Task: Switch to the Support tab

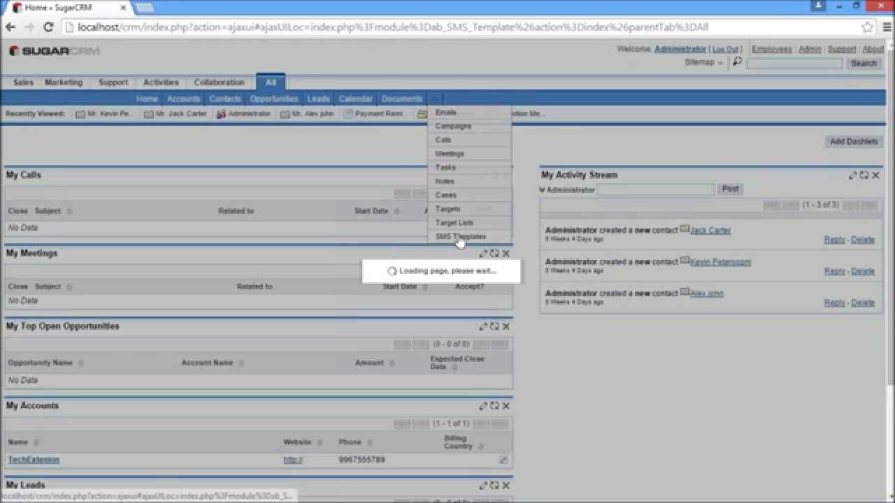Action: click(113, 82)
